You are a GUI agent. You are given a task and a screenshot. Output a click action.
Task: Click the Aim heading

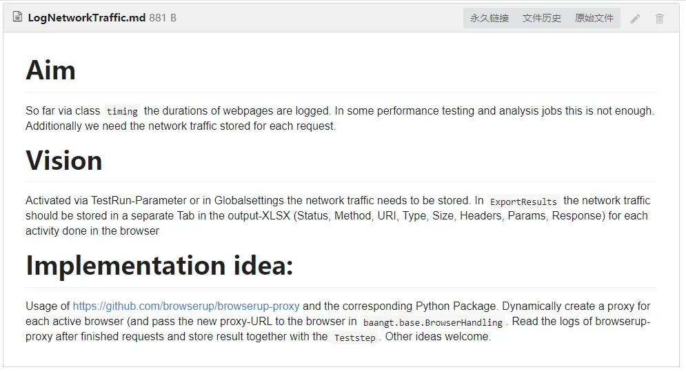click(51, 70)
